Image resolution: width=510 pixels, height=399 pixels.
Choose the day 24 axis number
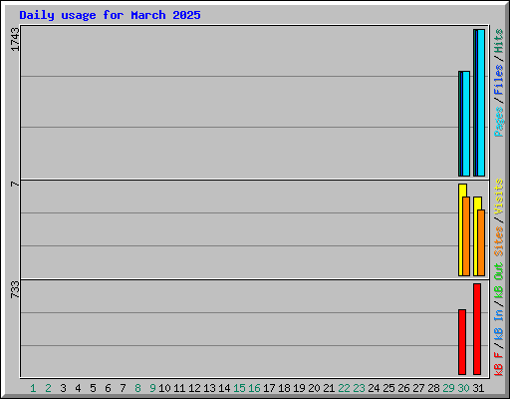[x=374, y=388]
